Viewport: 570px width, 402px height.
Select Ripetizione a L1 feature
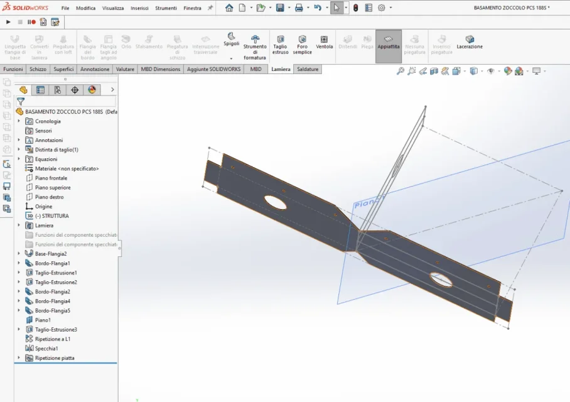click(x=52, y=339)
